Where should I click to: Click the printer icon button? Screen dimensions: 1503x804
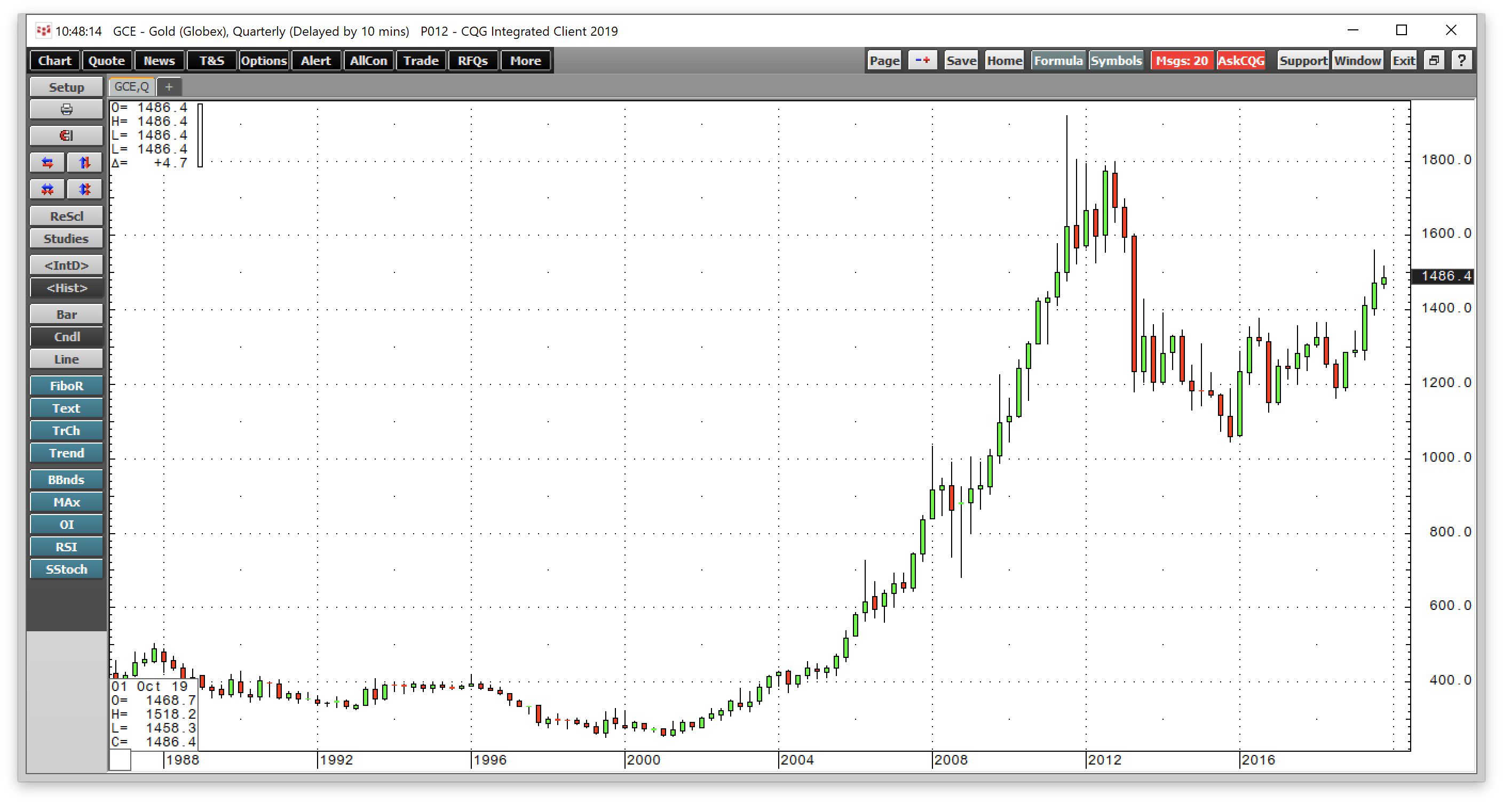click(x=67, y=110)
